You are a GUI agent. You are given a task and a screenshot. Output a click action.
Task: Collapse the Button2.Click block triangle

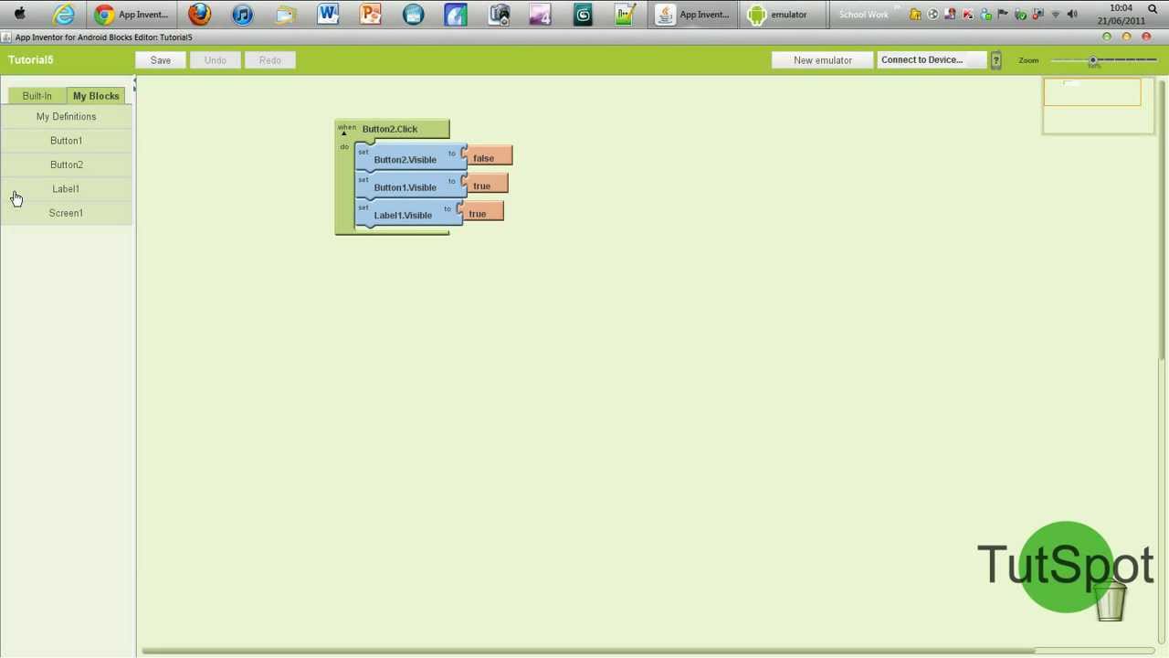[x=344, y=133]
